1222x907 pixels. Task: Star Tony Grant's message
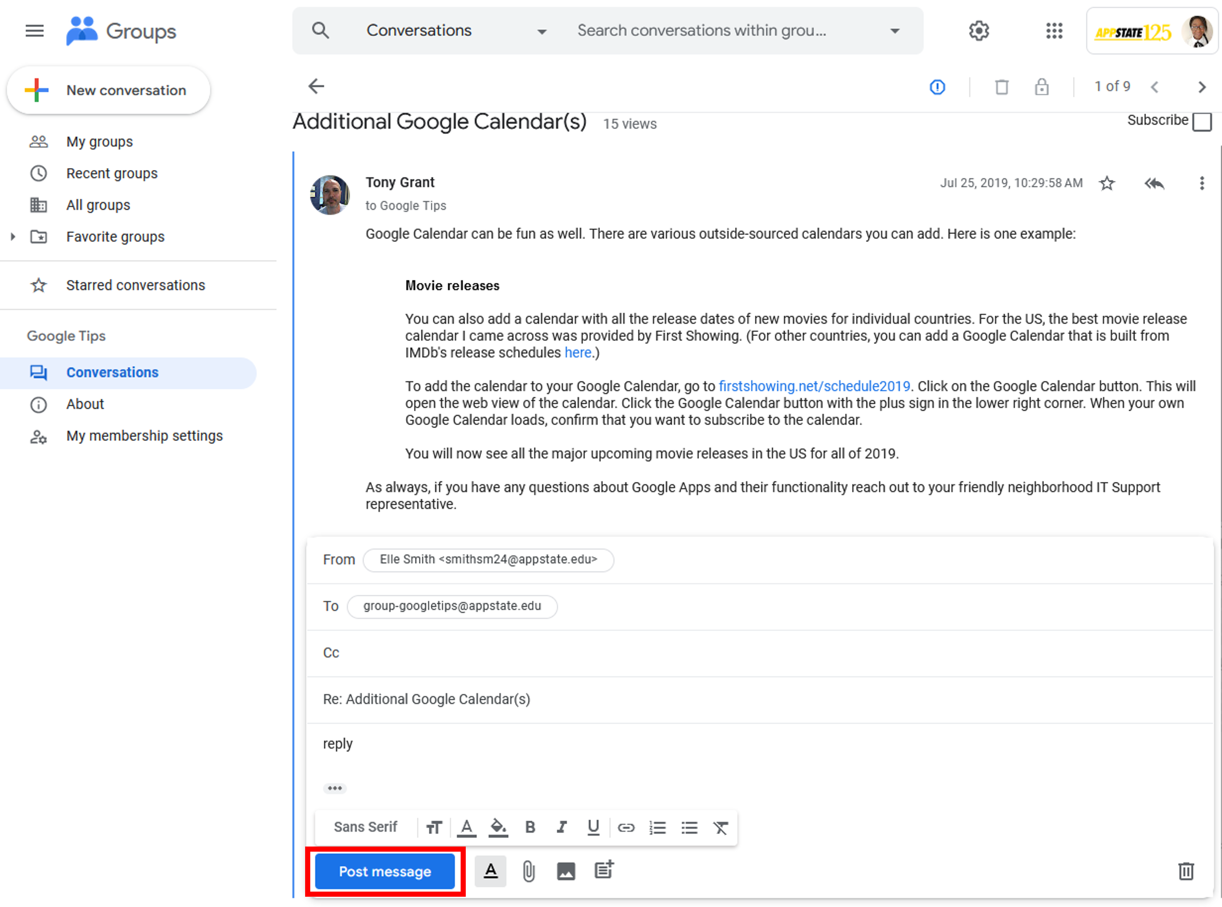[1106, 183]
